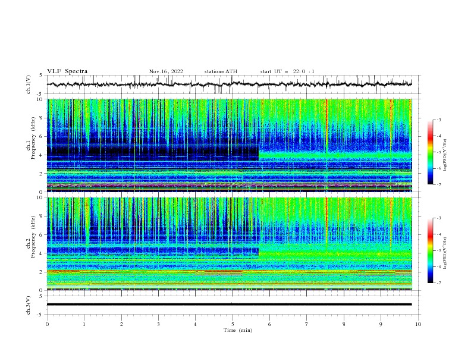Click the lower ch.2 color scale bar
471x364 pixels.
point(431,250)
